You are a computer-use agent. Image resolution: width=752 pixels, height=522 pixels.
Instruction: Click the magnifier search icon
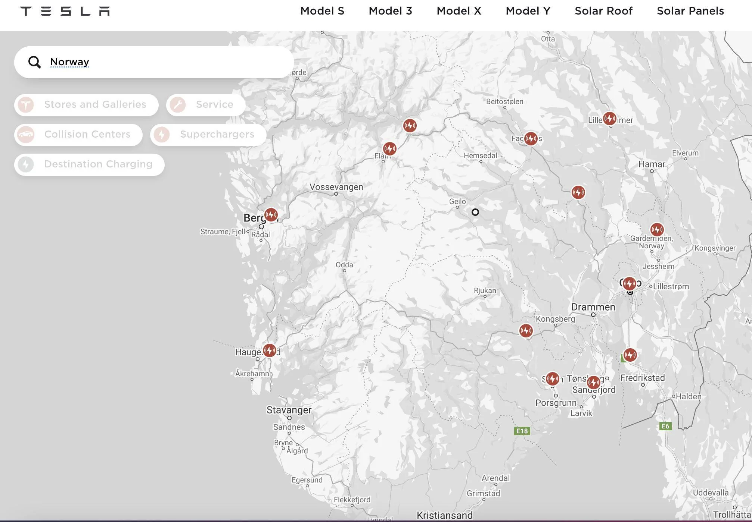click(x=34, y=62)
